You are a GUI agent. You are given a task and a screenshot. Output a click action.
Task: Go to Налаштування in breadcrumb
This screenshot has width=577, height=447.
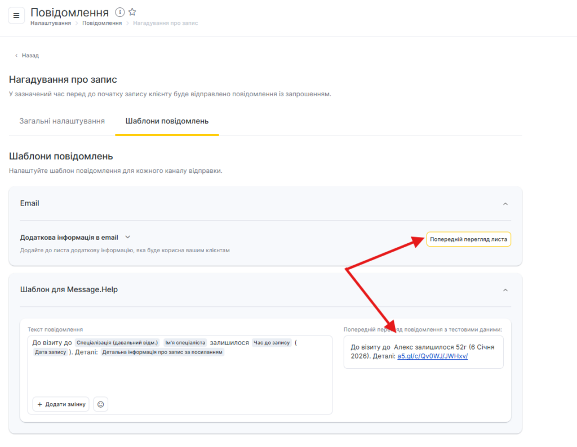(51, 23)
